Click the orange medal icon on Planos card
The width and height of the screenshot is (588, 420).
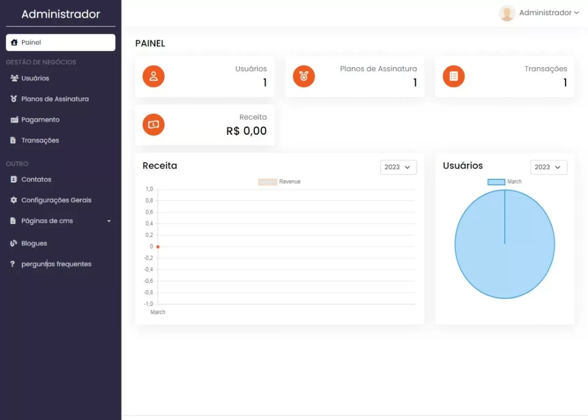click(x=303, y=76)
